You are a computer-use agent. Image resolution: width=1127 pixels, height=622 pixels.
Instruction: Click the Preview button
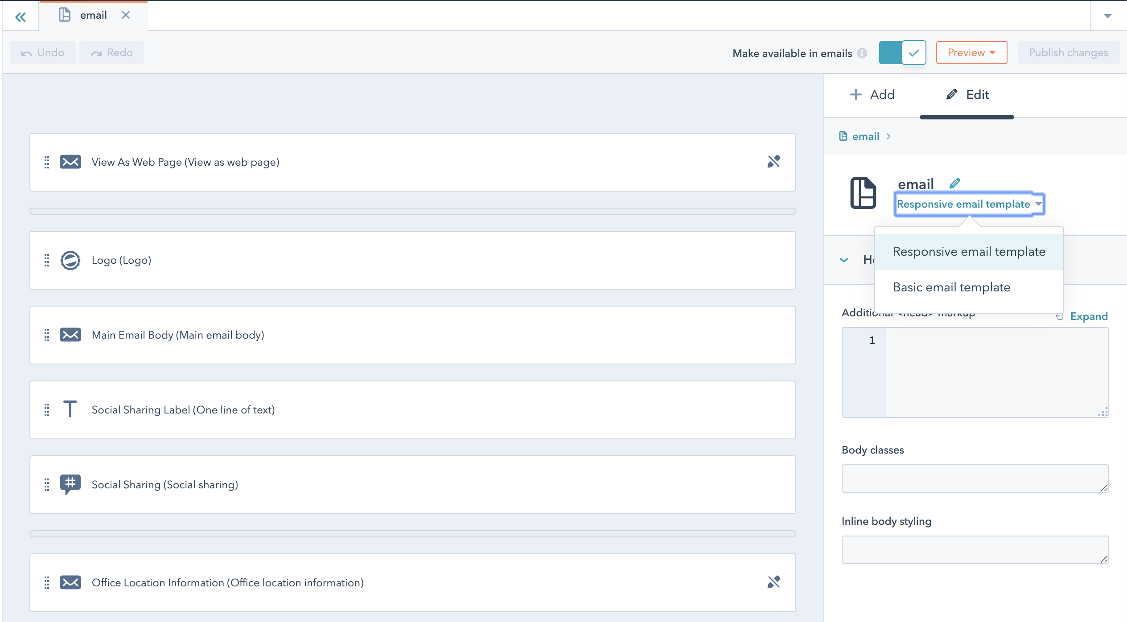[971, 52]
